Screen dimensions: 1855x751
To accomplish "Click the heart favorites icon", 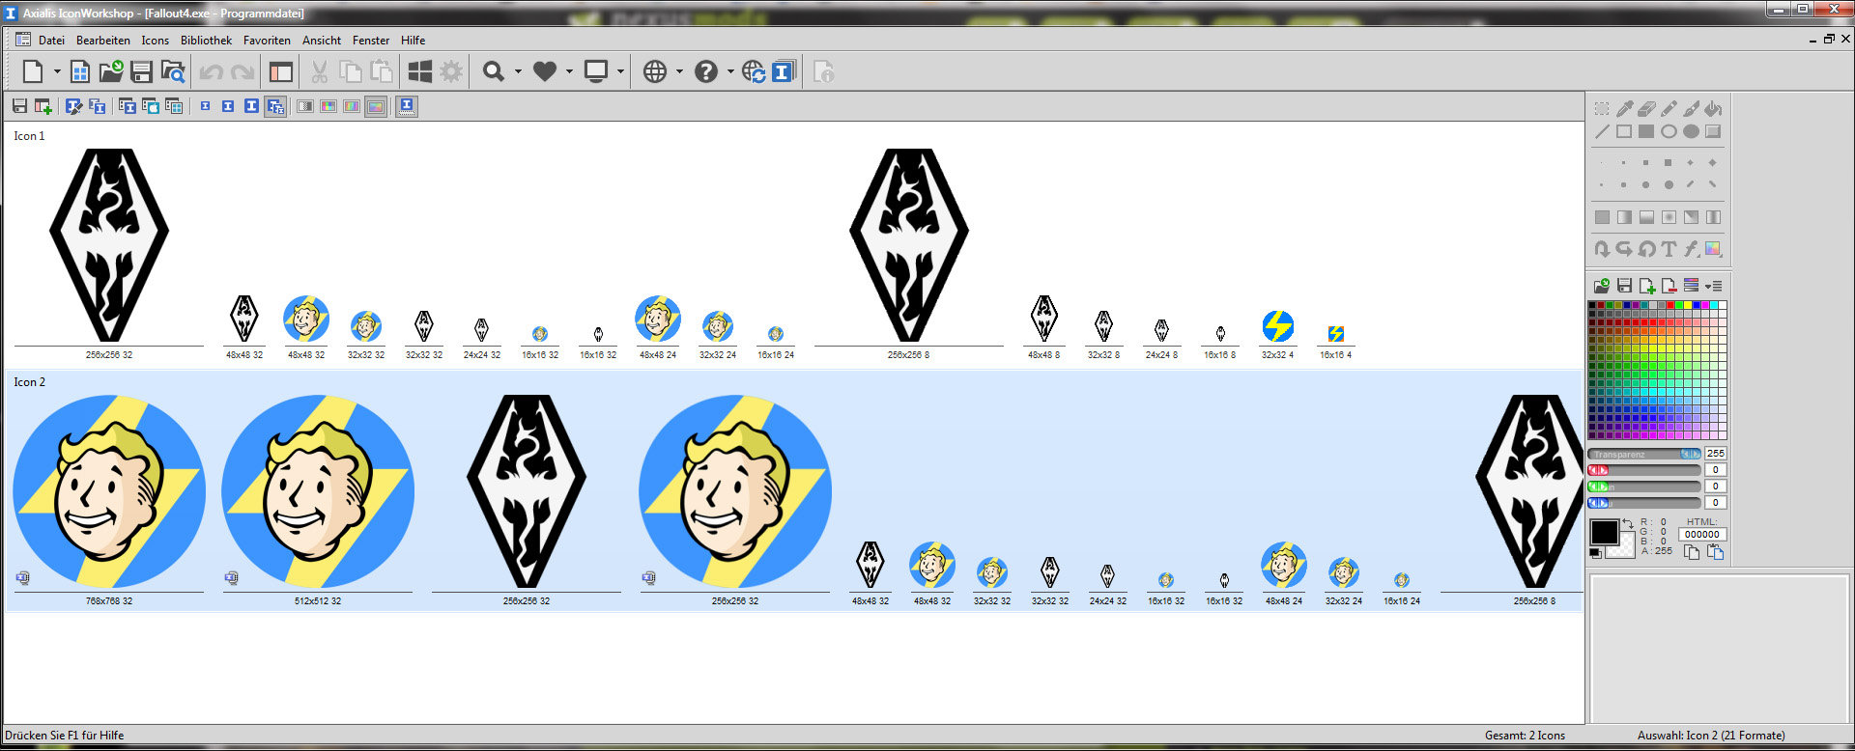I will coord(545,71).
